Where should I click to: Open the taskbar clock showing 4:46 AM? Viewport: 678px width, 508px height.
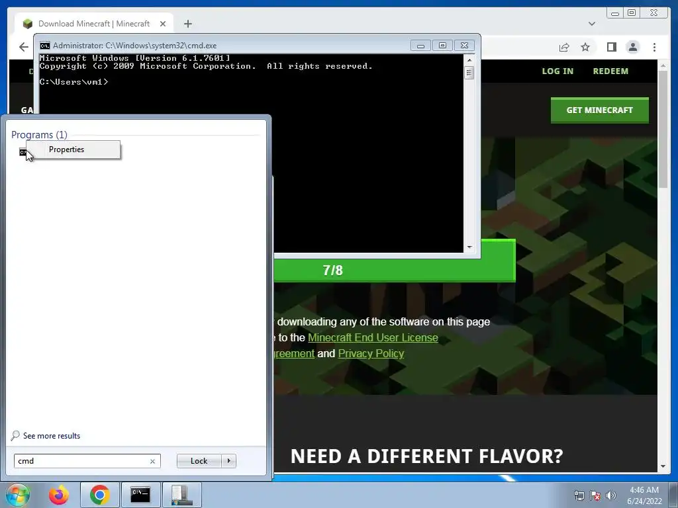tap(644, 495)
